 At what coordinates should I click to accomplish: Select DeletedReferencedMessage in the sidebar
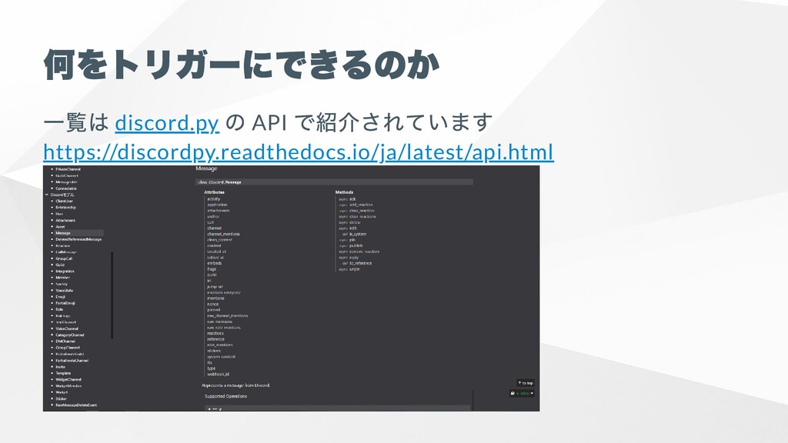click(x=78, y=240)
